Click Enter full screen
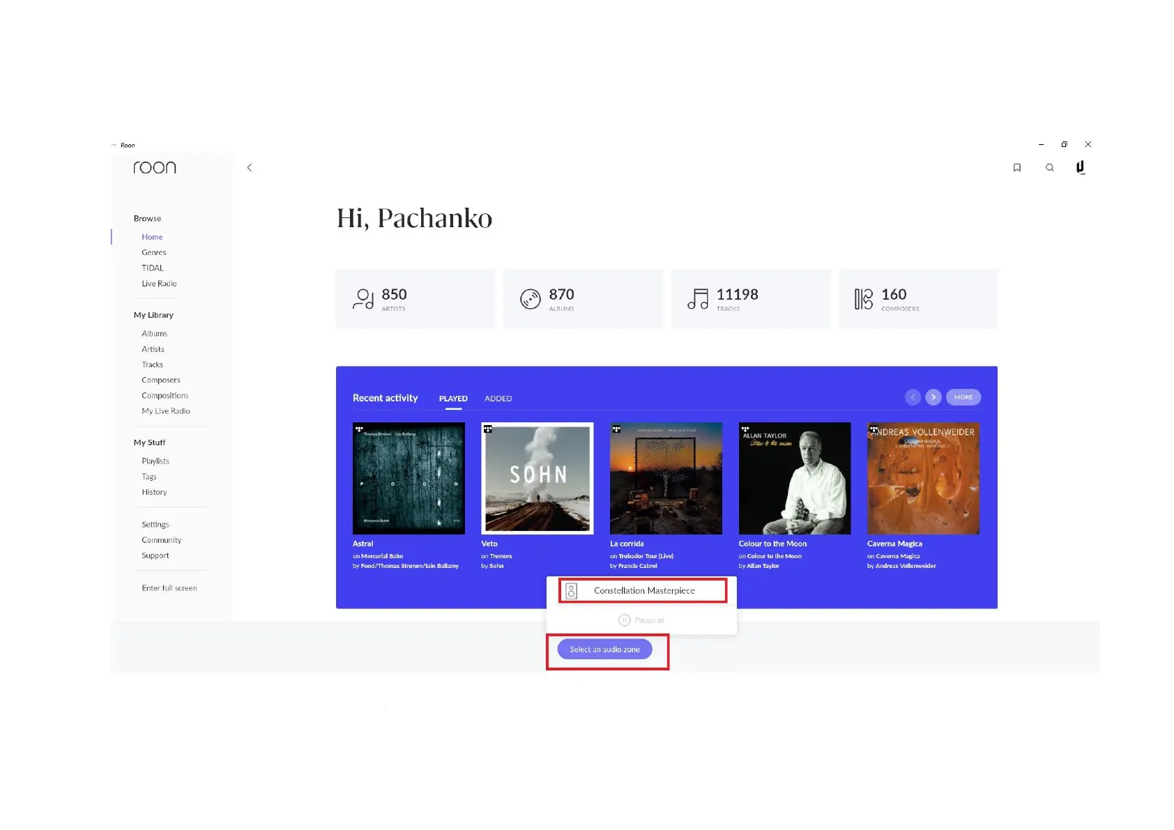 [x=169, y=588]
